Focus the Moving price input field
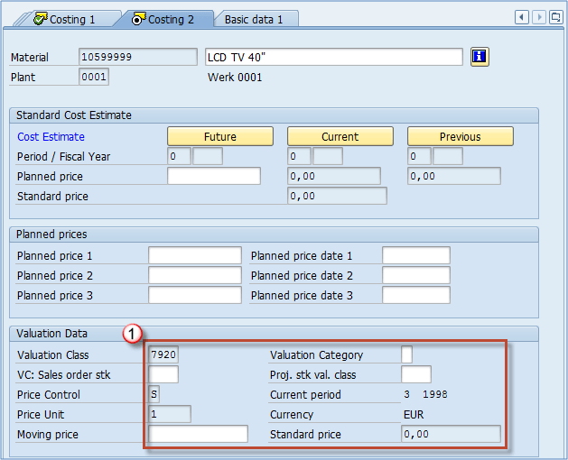This screenshot has height=460, width=568. tap(198, 434)
